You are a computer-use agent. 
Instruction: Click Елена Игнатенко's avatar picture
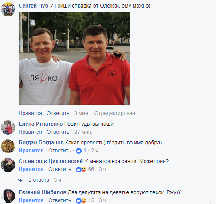coord(8,128)
